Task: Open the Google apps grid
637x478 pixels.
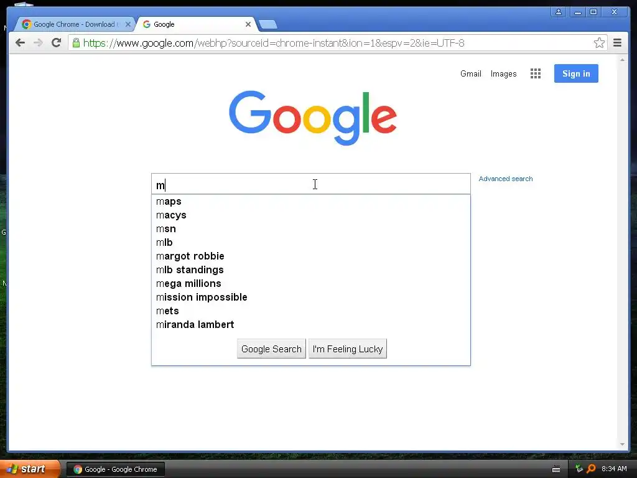Action: (536, 73)
